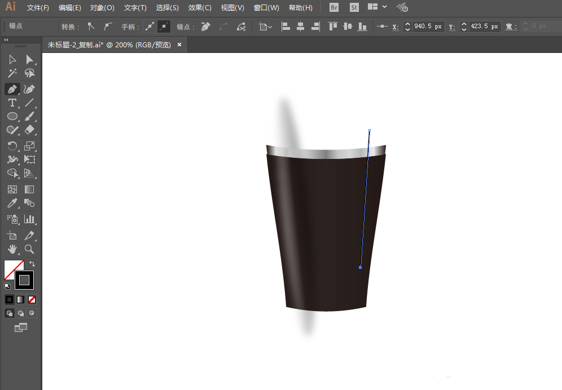Collapse the tools panel with double arrows
This screenshot has height=390, width=562.
pos(6,40)
